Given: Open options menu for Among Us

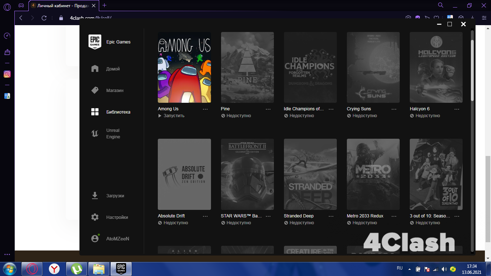Looking at the screenshot, I should pos(205,109).
